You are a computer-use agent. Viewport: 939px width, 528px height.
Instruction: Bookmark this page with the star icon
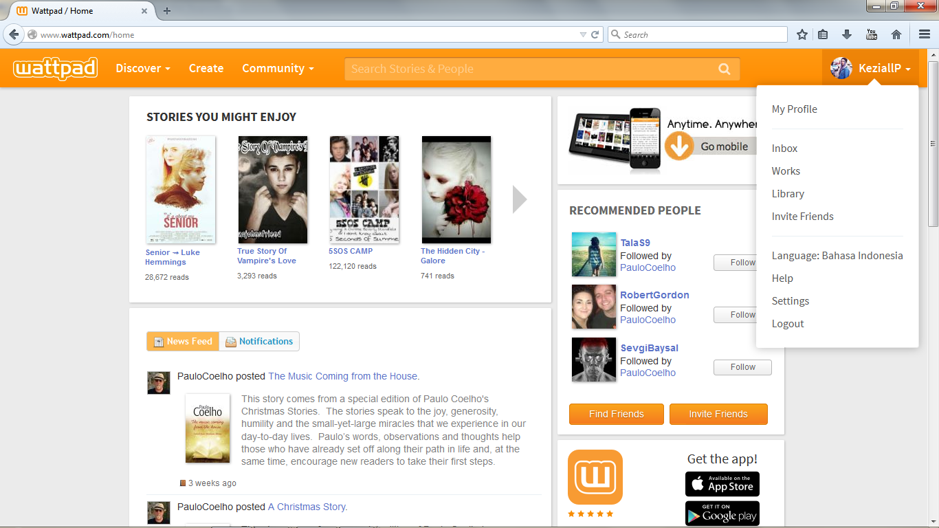pos(802,34)
